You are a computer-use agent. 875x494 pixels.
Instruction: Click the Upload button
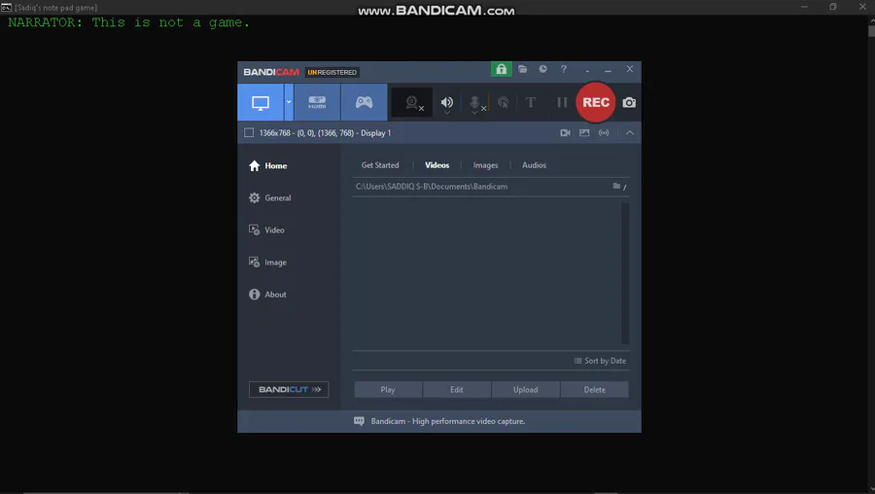pos(526,390)
